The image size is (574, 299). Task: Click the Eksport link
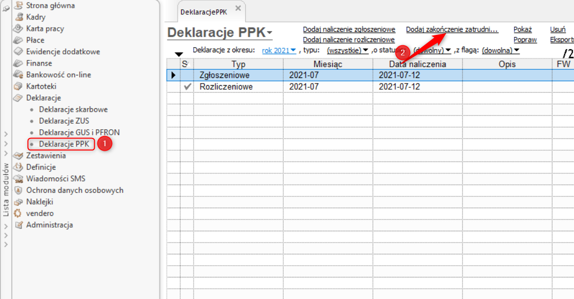pos(562,39)
